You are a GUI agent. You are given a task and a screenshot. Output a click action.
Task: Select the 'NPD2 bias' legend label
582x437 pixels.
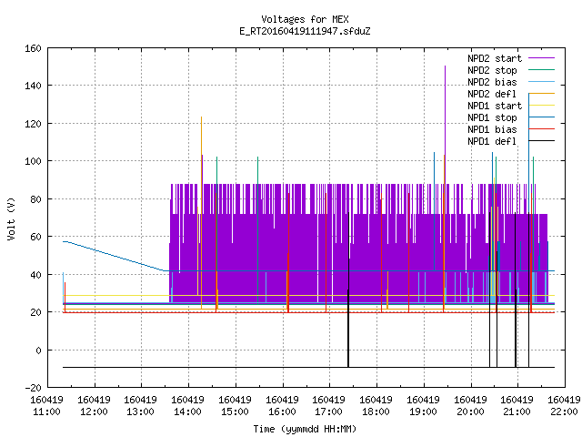point(492,82)
